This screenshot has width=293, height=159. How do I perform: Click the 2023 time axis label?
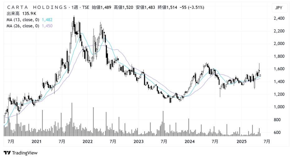point(138,142)
